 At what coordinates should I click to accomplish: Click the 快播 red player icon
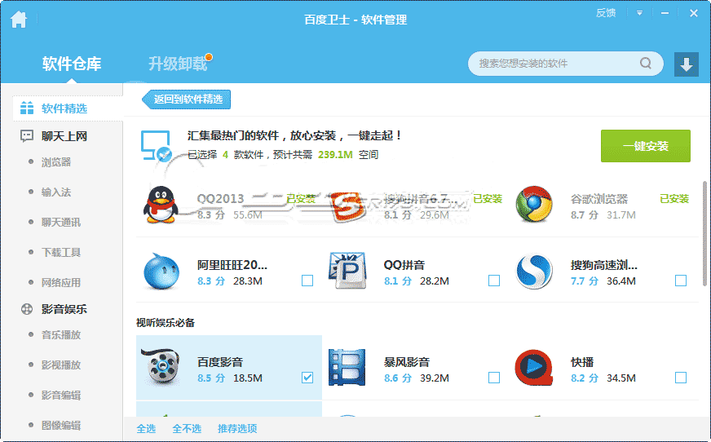534,367
